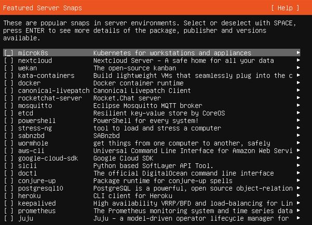
Task: Toggle the microk8s snap checkbox
Action: click(8, 53)
